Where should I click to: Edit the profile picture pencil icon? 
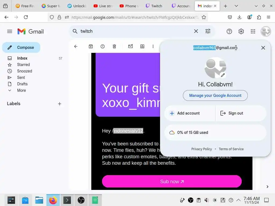[x=223, y=75]
